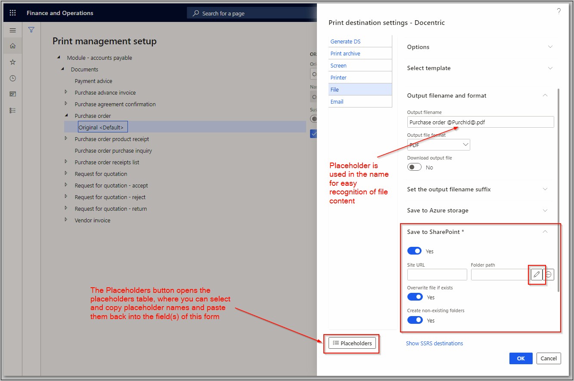Select Purchase order purchase inquiry item
Screen dimensions: 574x381
click(113, 151)
